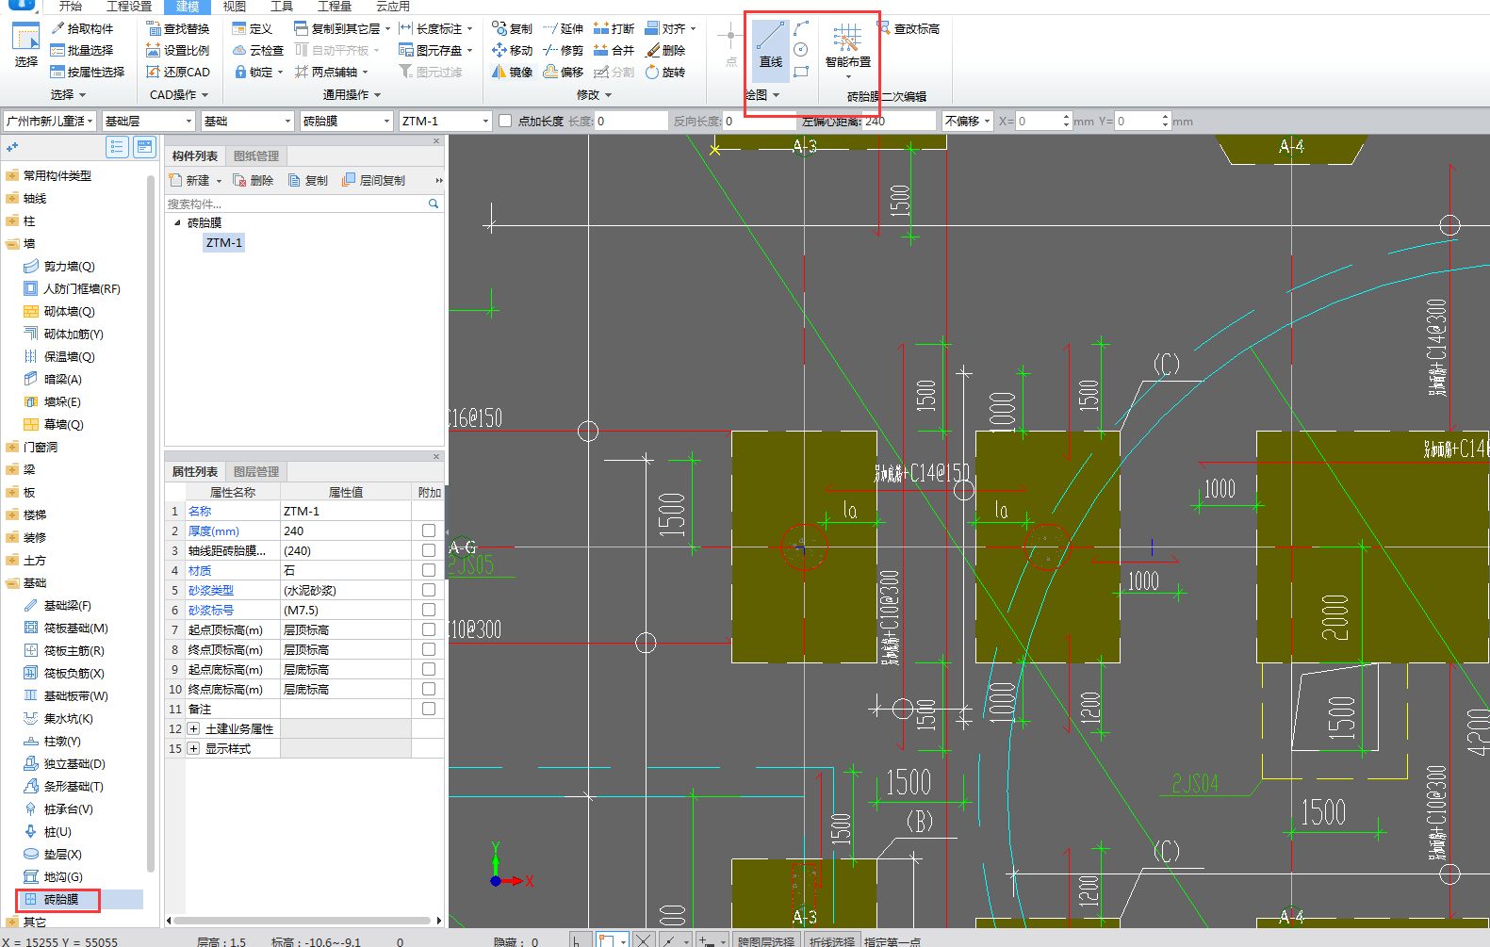Click the 按属性选择 select by attribute tool
The image size is (1490, 947).
click(88, 72)
